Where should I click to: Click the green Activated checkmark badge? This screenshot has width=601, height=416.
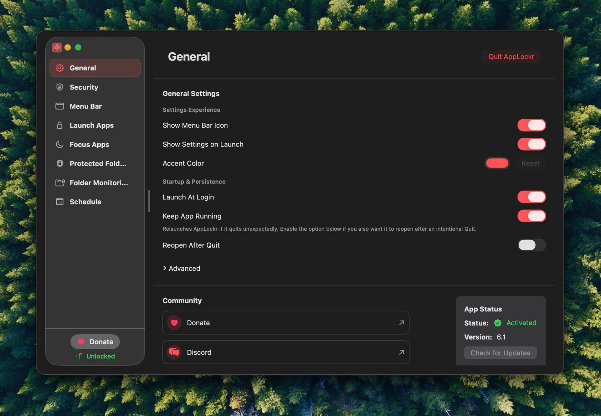(498, 323)
